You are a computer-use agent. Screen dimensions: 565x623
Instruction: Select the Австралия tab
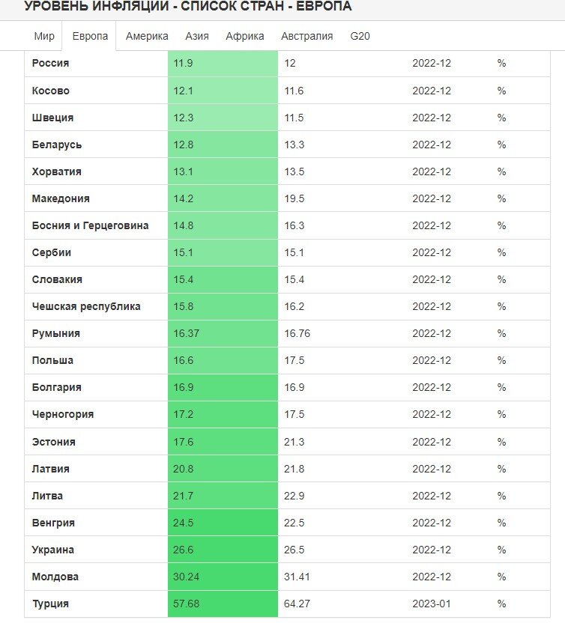pyautogui.click(x=306, y=36)
